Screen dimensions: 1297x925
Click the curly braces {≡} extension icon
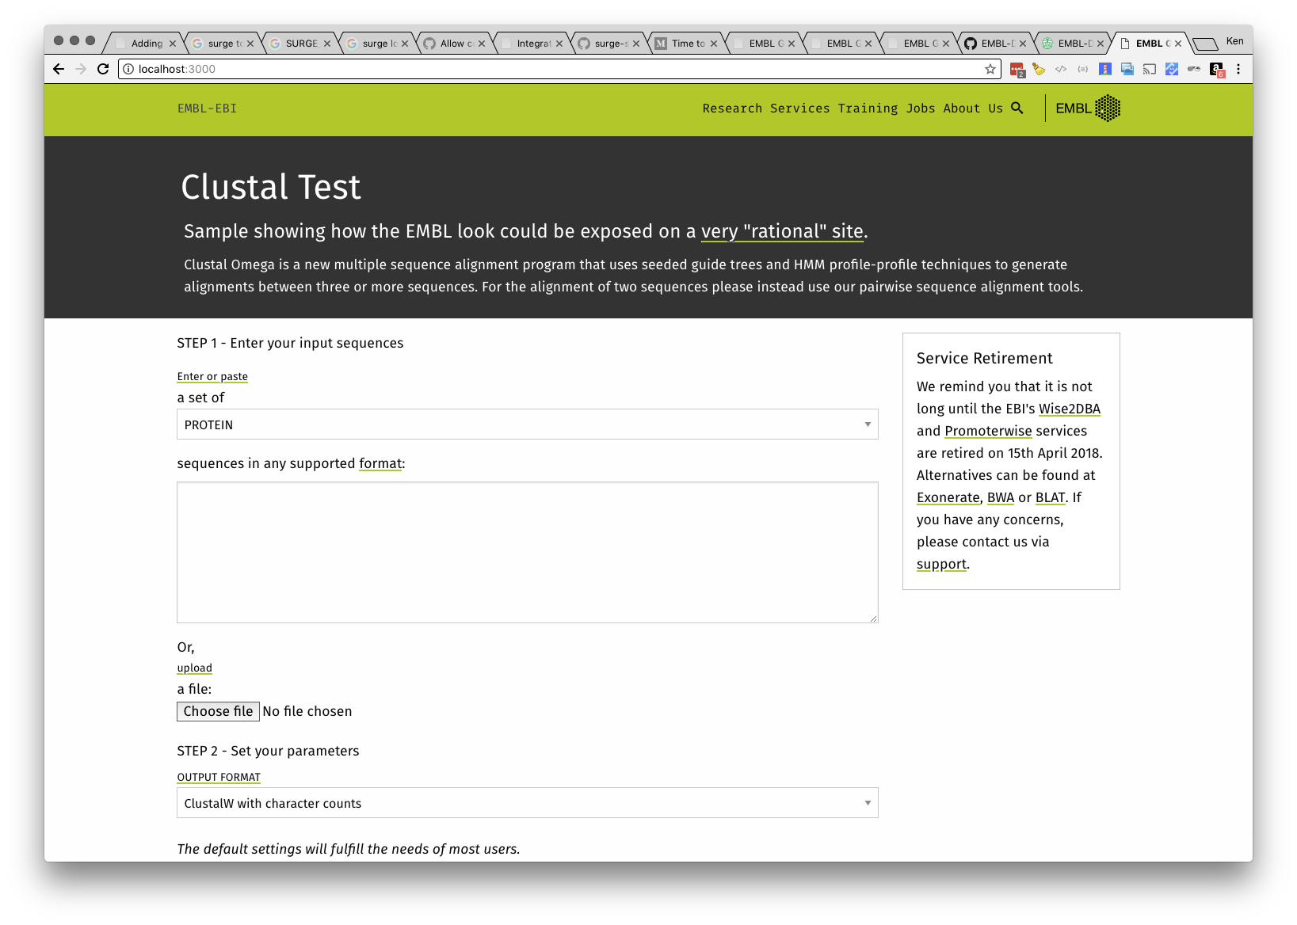[x=1083, y=69]
